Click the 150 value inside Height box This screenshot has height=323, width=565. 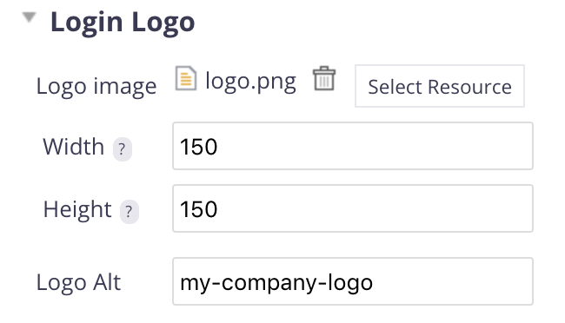click(x=198, y=209)
